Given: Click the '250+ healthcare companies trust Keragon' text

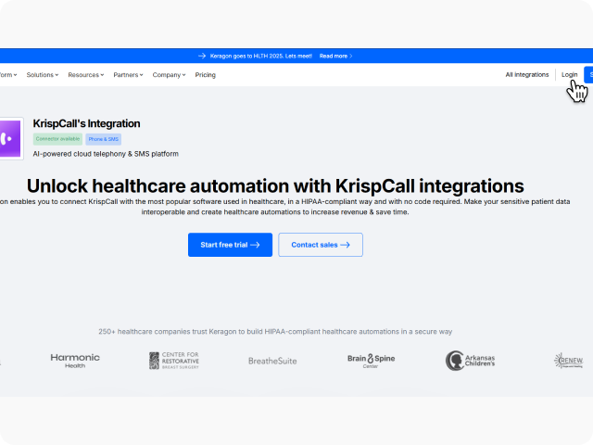Looking at the screenshot, I should click(275, 332).
